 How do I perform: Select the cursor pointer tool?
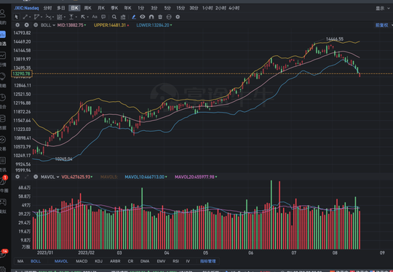pos(17,17)
